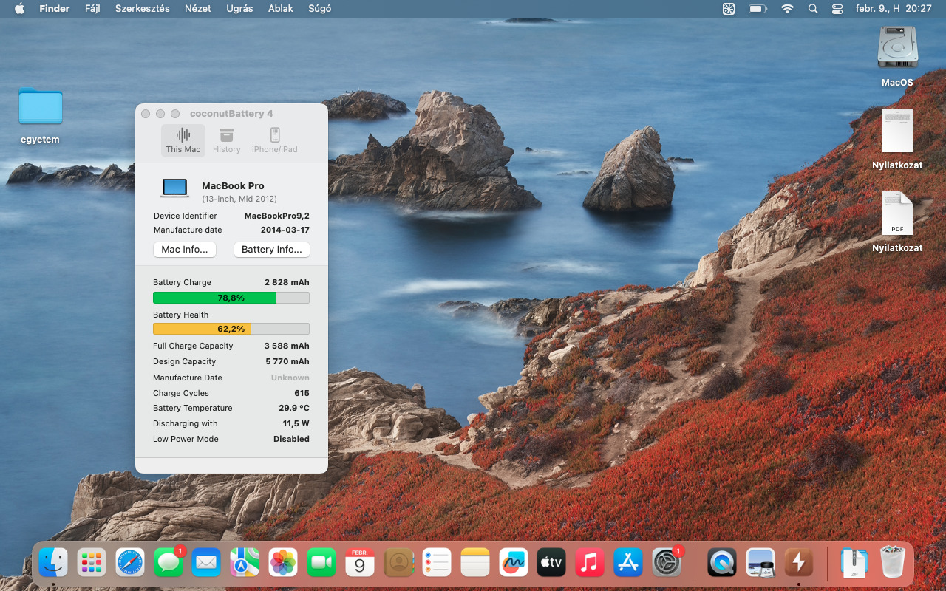Open Finder from the Dock
Screen dimensions: 946x591
point(53,563)
